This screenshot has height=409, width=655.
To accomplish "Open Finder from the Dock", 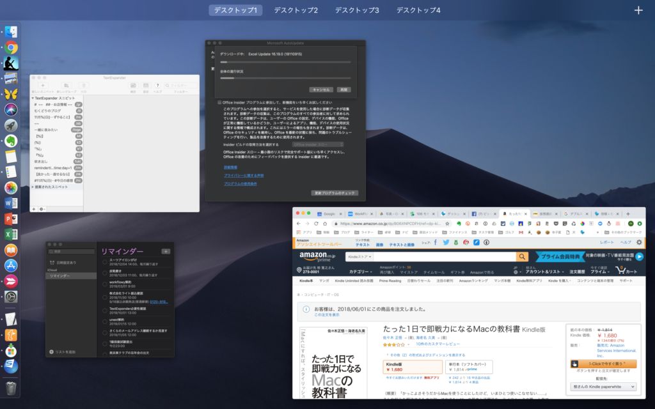I will point(11,32).
